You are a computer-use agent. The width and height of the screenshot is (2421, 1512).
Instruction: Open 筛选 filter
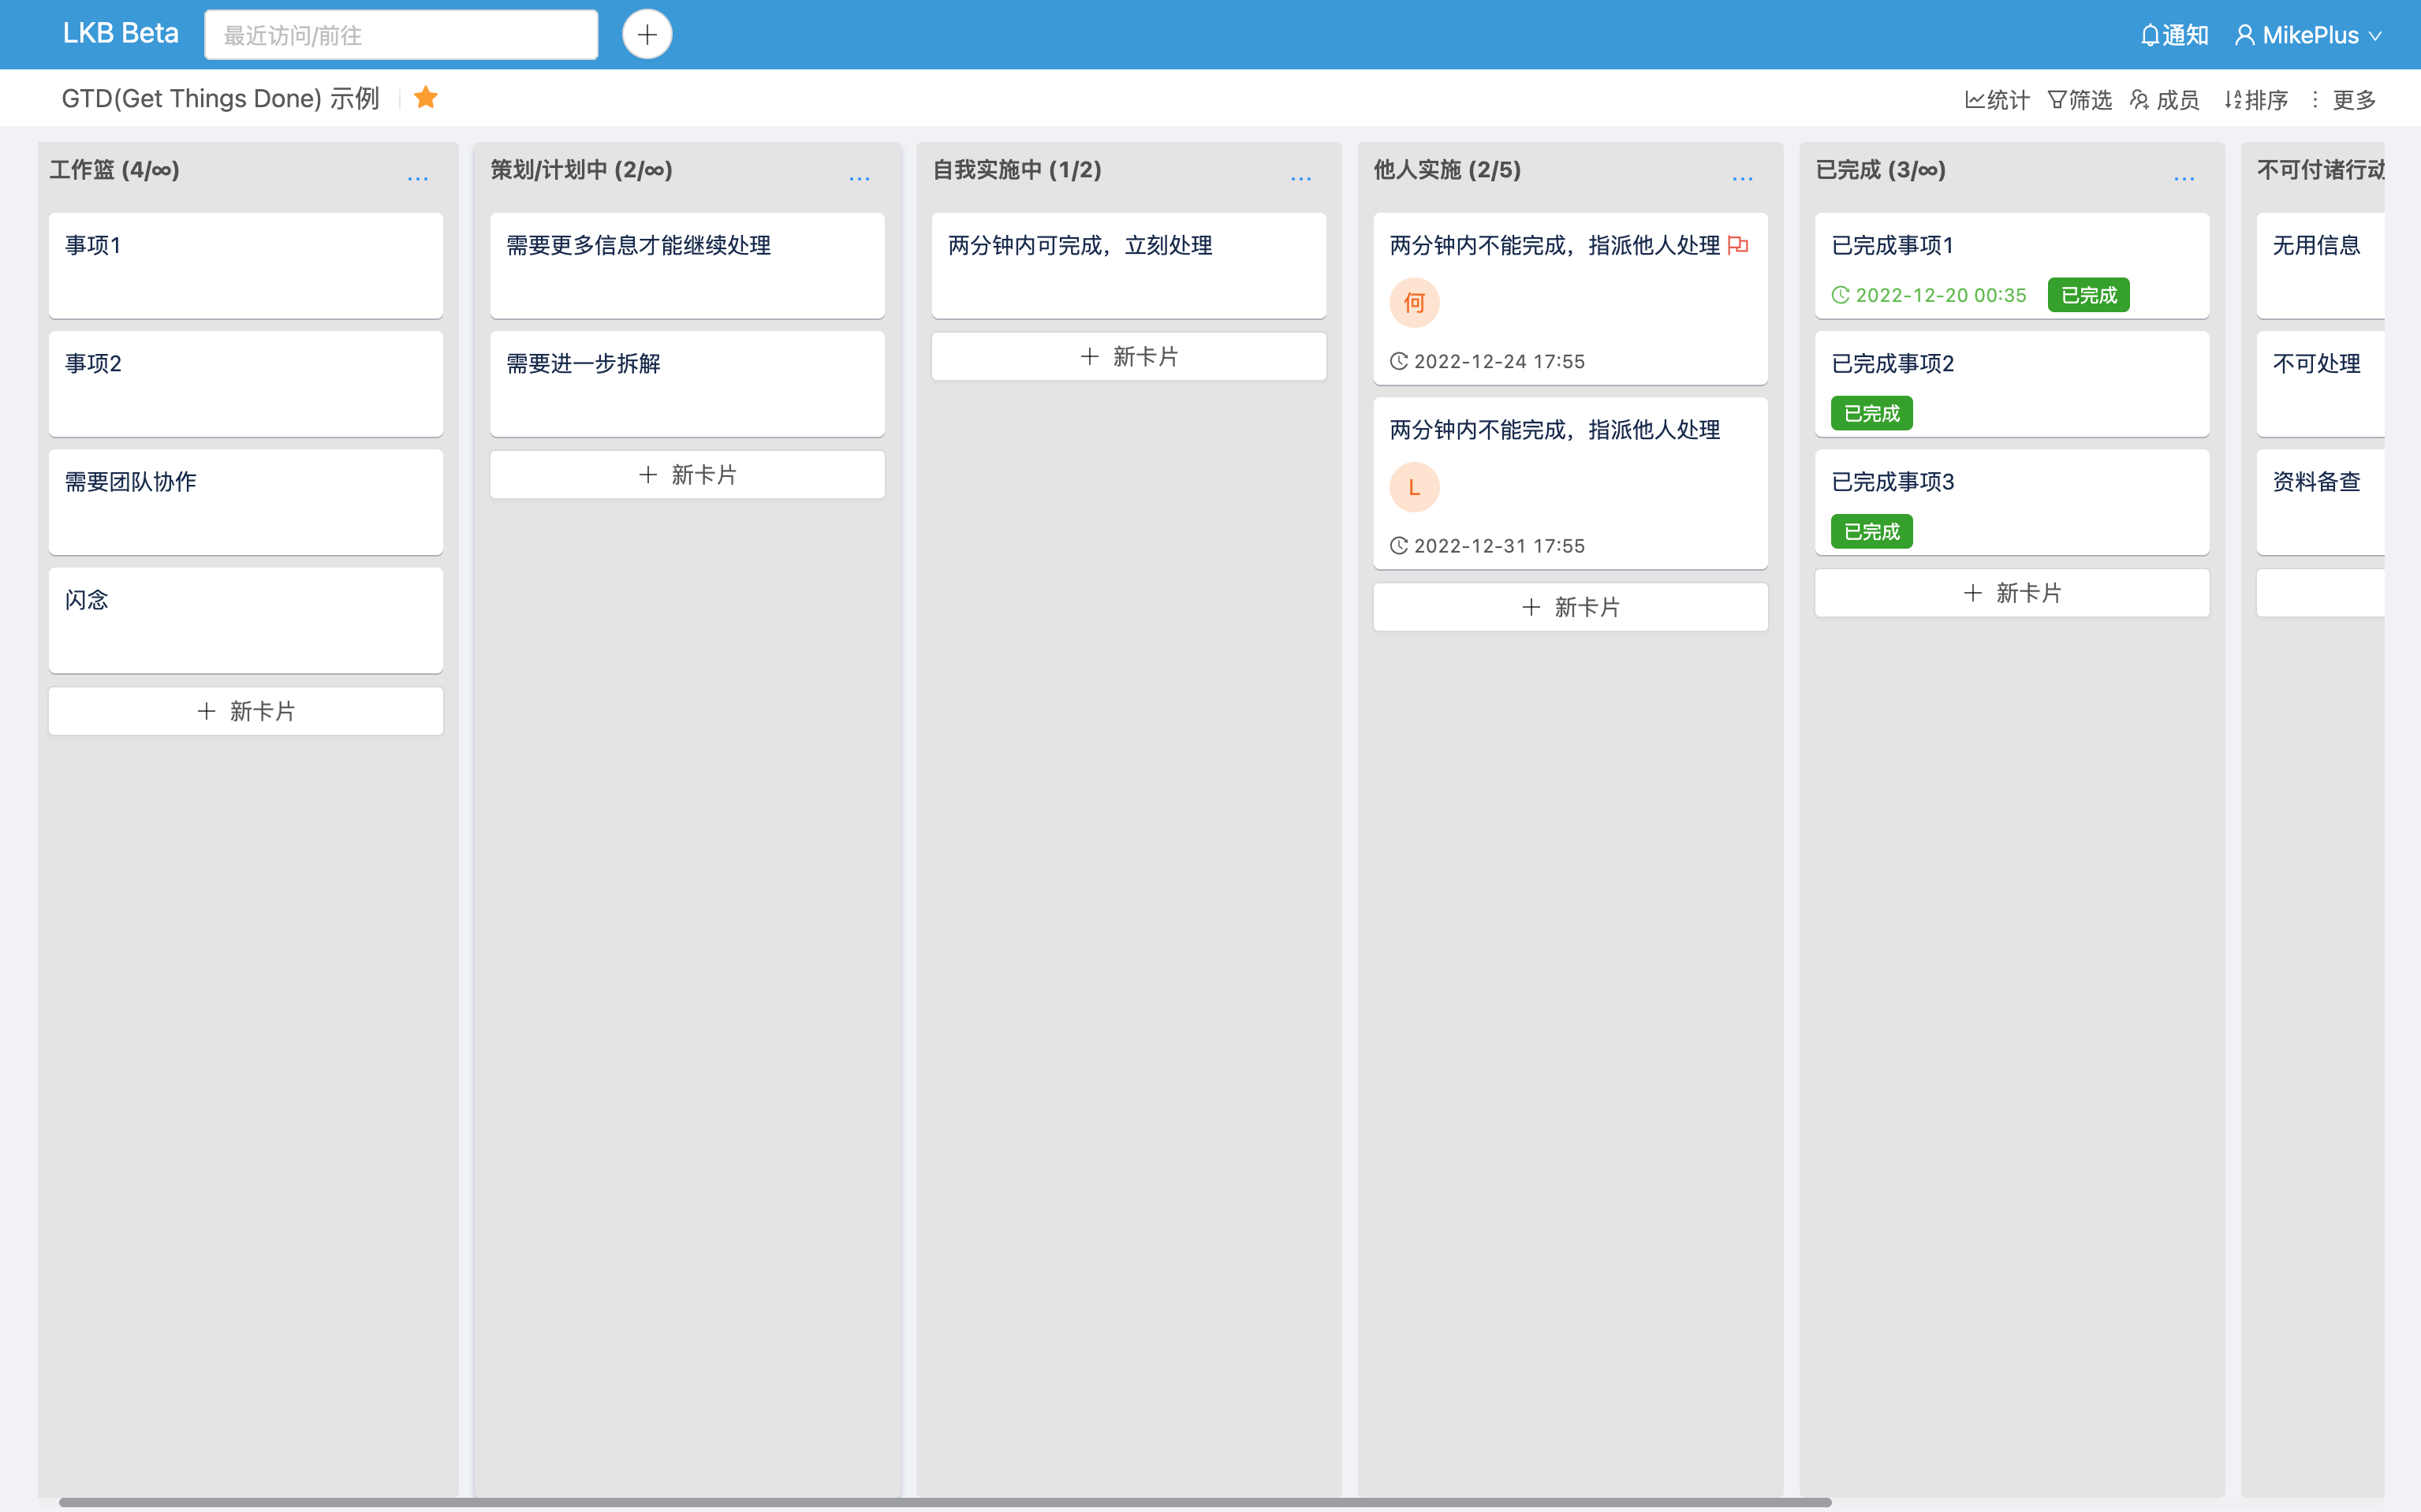pos(2080,100)
